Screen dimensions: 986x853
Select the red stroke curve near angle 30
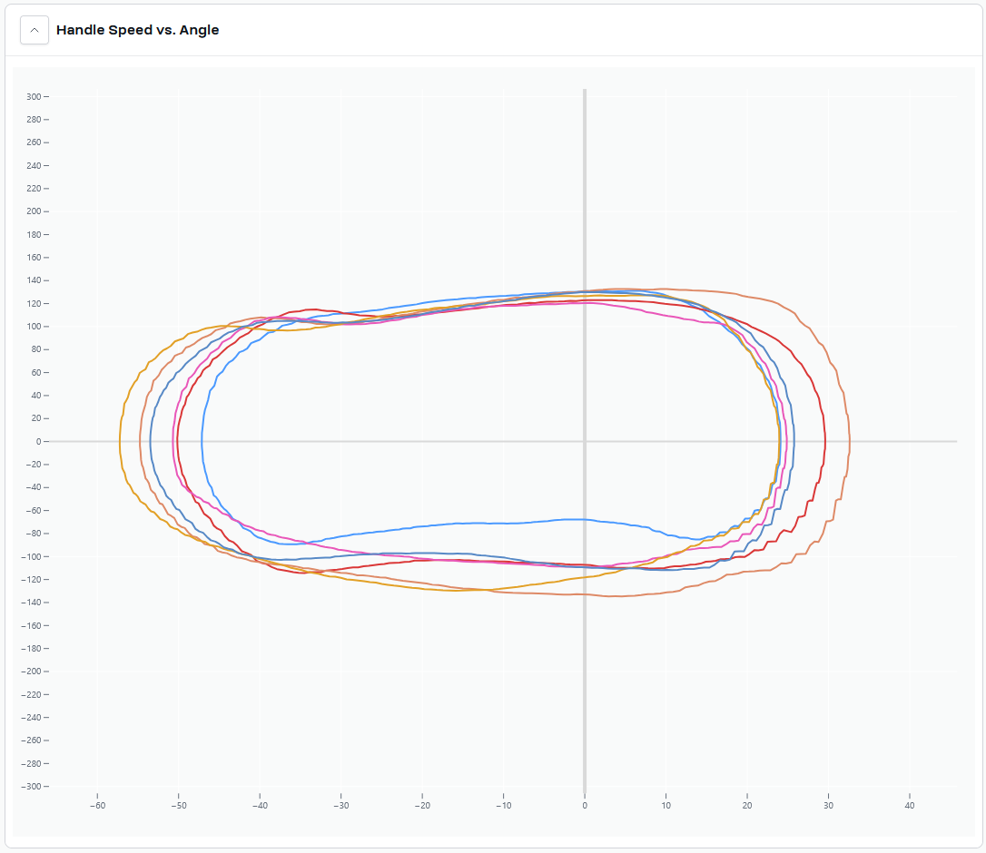[824, 442]
